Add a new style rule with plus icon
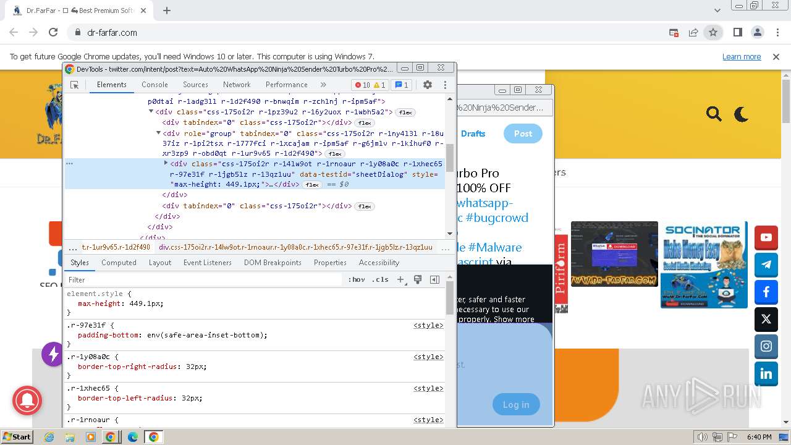The image size is (791, 445). point(400,279)
